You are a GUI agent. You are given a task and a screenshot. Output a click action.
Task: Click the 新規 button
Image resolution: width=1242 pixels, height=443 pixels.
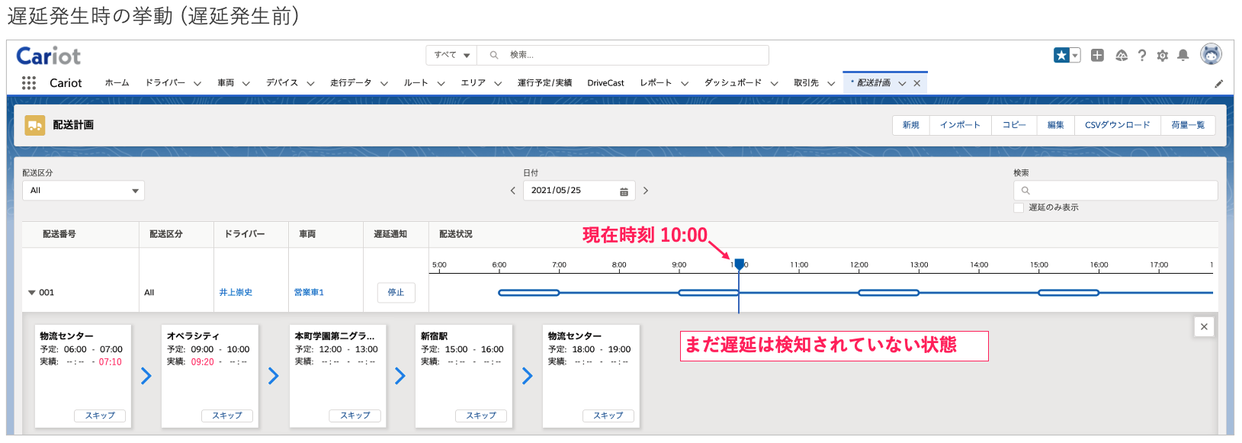coord(911,125)
